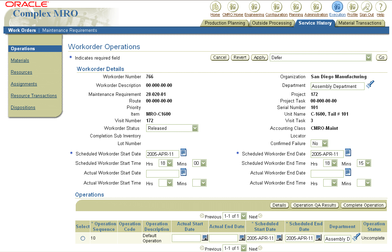Click the Revert button

click(240, 57)
